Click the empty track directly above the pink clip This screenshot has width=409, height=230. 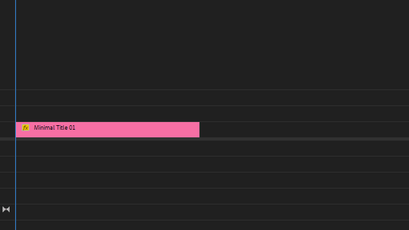[x=212, y=114]
